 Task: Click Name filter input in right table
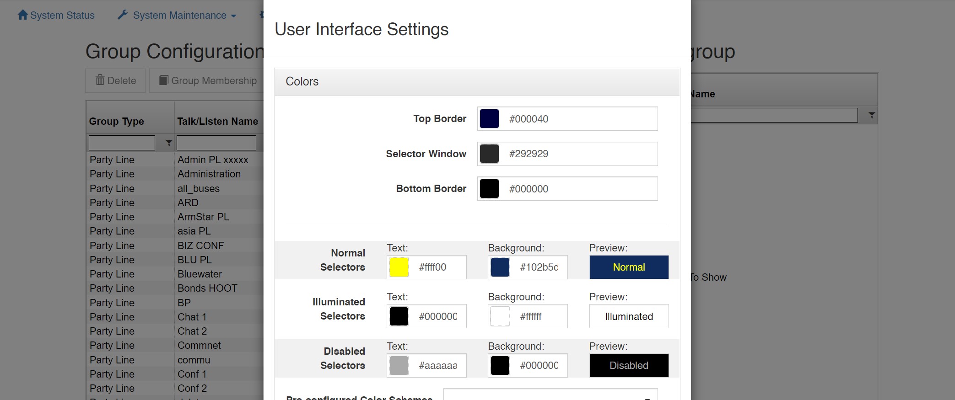click(x=774, y=115)
